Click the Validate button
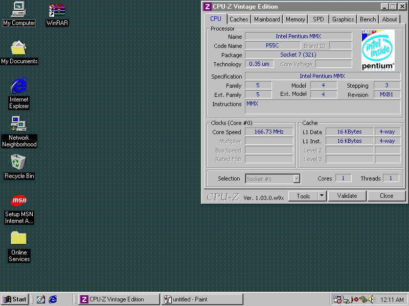The image size is (409, 306). (347, 196)
